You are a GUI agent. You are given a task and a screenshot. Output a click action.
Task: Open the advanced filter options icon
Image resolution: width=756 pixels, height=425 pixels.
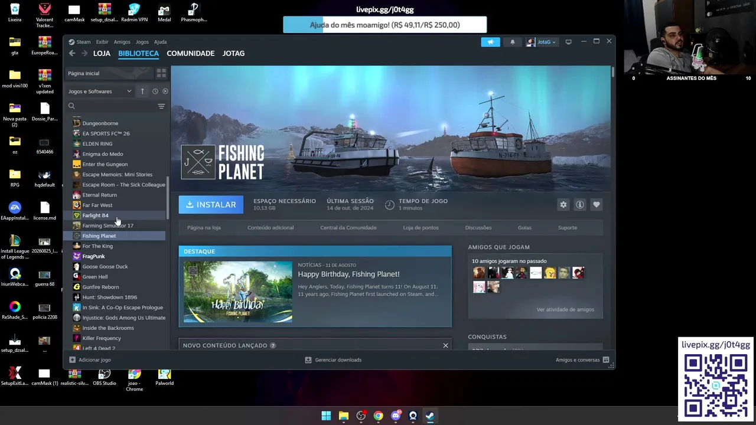[x=161, y=106]
